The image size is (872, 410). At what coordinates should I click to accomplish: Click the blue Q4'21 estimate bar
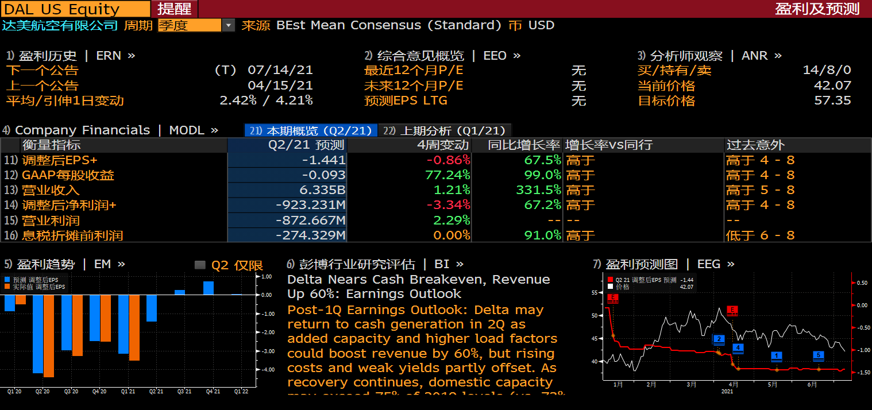(x=209, y=288)
